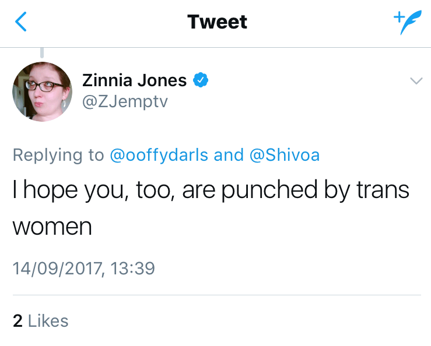
Task: Click the time 13:39 in timestamp
Action: [x=131, y=269]
